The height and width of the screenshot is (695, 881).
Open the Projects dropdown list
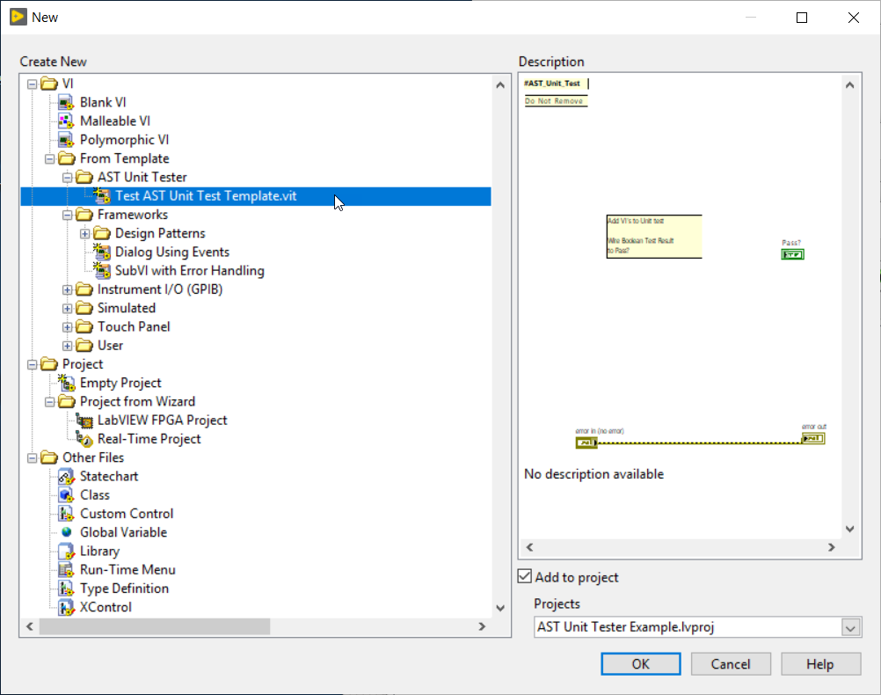[850, 627]
